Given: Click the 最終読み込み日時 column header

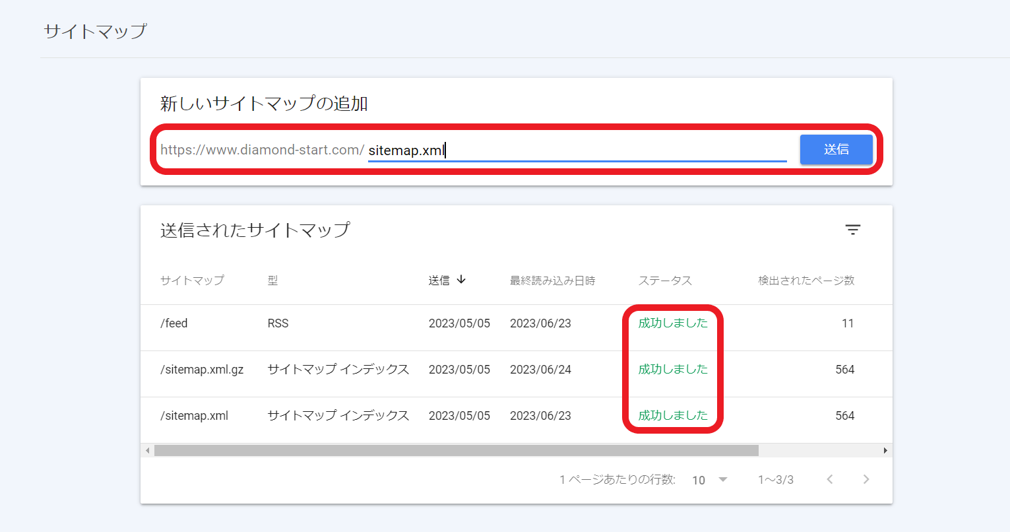Looking at the screenshot, I should click(x=552, y=281).
